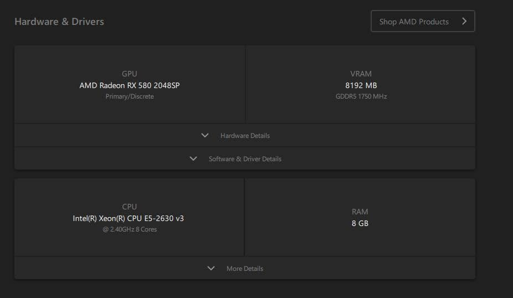
Task: Click the 8 GB RAM value
Action: tap(360, 223)
